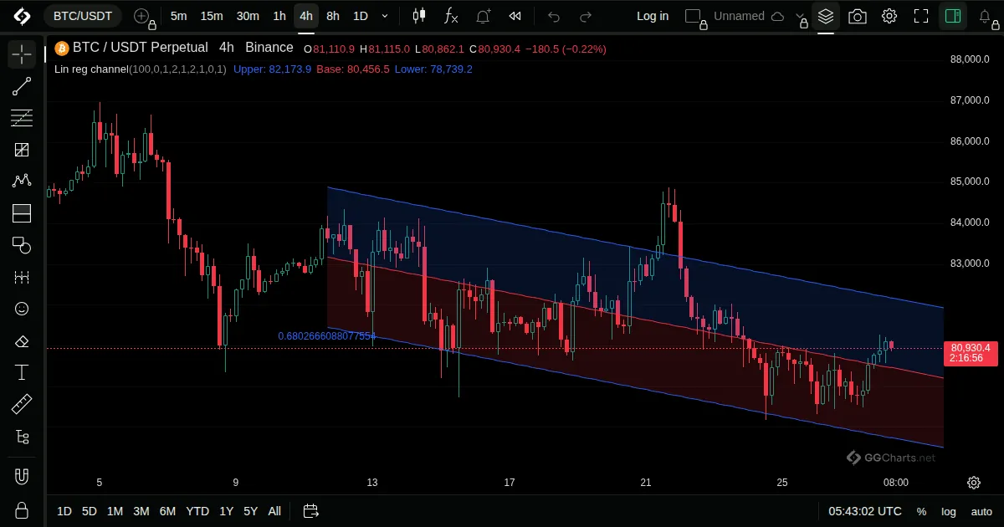This screenshot has height=527, width=1004.
Task: Toggle lock all drawings
Action: (x=22, y=509)
